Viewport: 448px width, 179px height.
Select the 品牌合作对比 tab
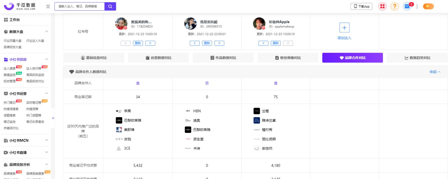[353, 58]
